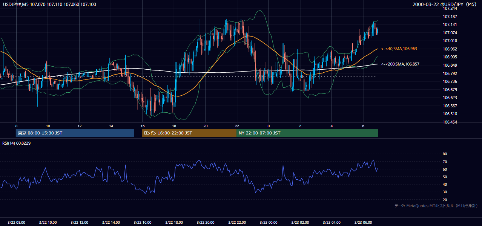Click the 3/23 04:00 date label

332,223
